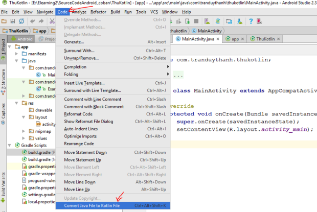Choose Comment with Line Comment entry
Image resolution: width=317 pixels, height=212 pixels.
(113, 99)
